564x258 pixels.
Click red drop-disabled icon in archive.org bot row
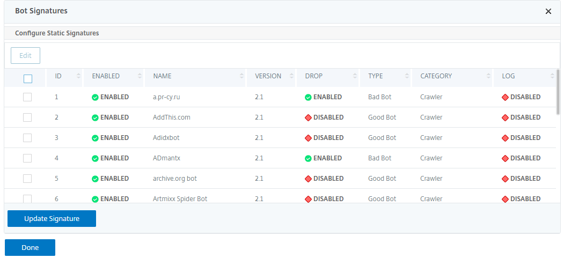click(x=308, y=179)
